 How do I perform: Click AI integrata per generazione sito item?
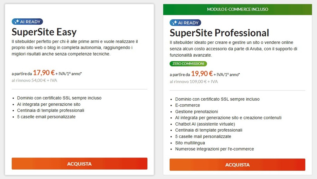(x=49, y=104)
